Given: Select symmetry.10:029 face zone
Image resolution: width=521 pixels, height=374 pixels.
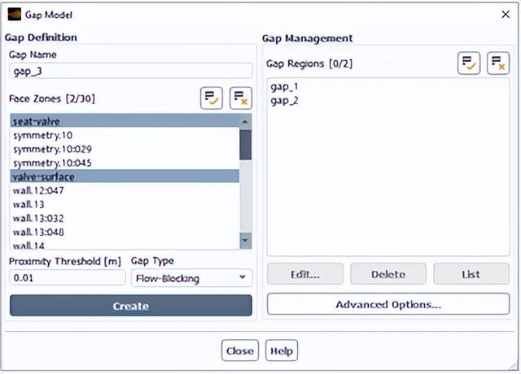Looking at the screenshot, I should tap(122, 149).
